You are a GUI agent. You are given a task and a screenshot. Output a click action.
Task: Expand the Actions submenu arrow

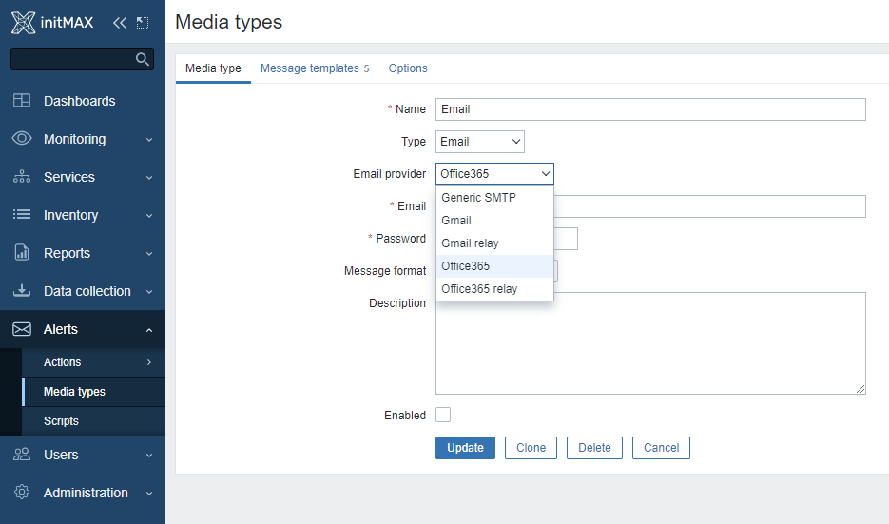point(149,361)
